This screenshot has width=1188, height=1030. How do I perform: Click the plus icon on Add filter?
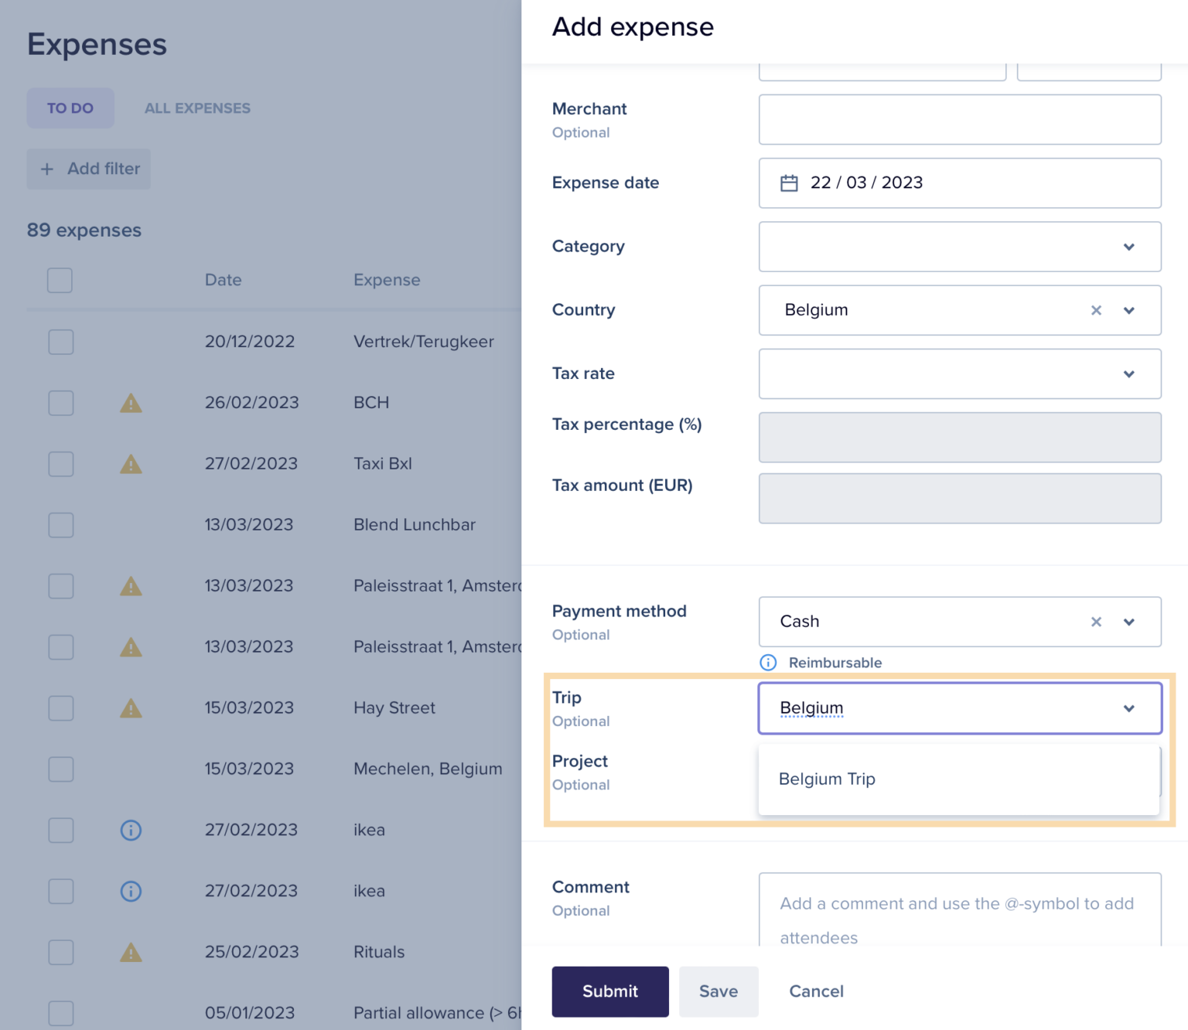tap(47, 169)
